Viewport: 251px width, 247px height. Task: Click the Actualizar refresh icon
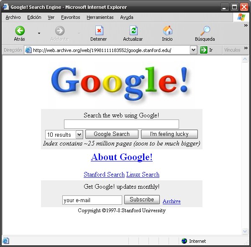133,30
